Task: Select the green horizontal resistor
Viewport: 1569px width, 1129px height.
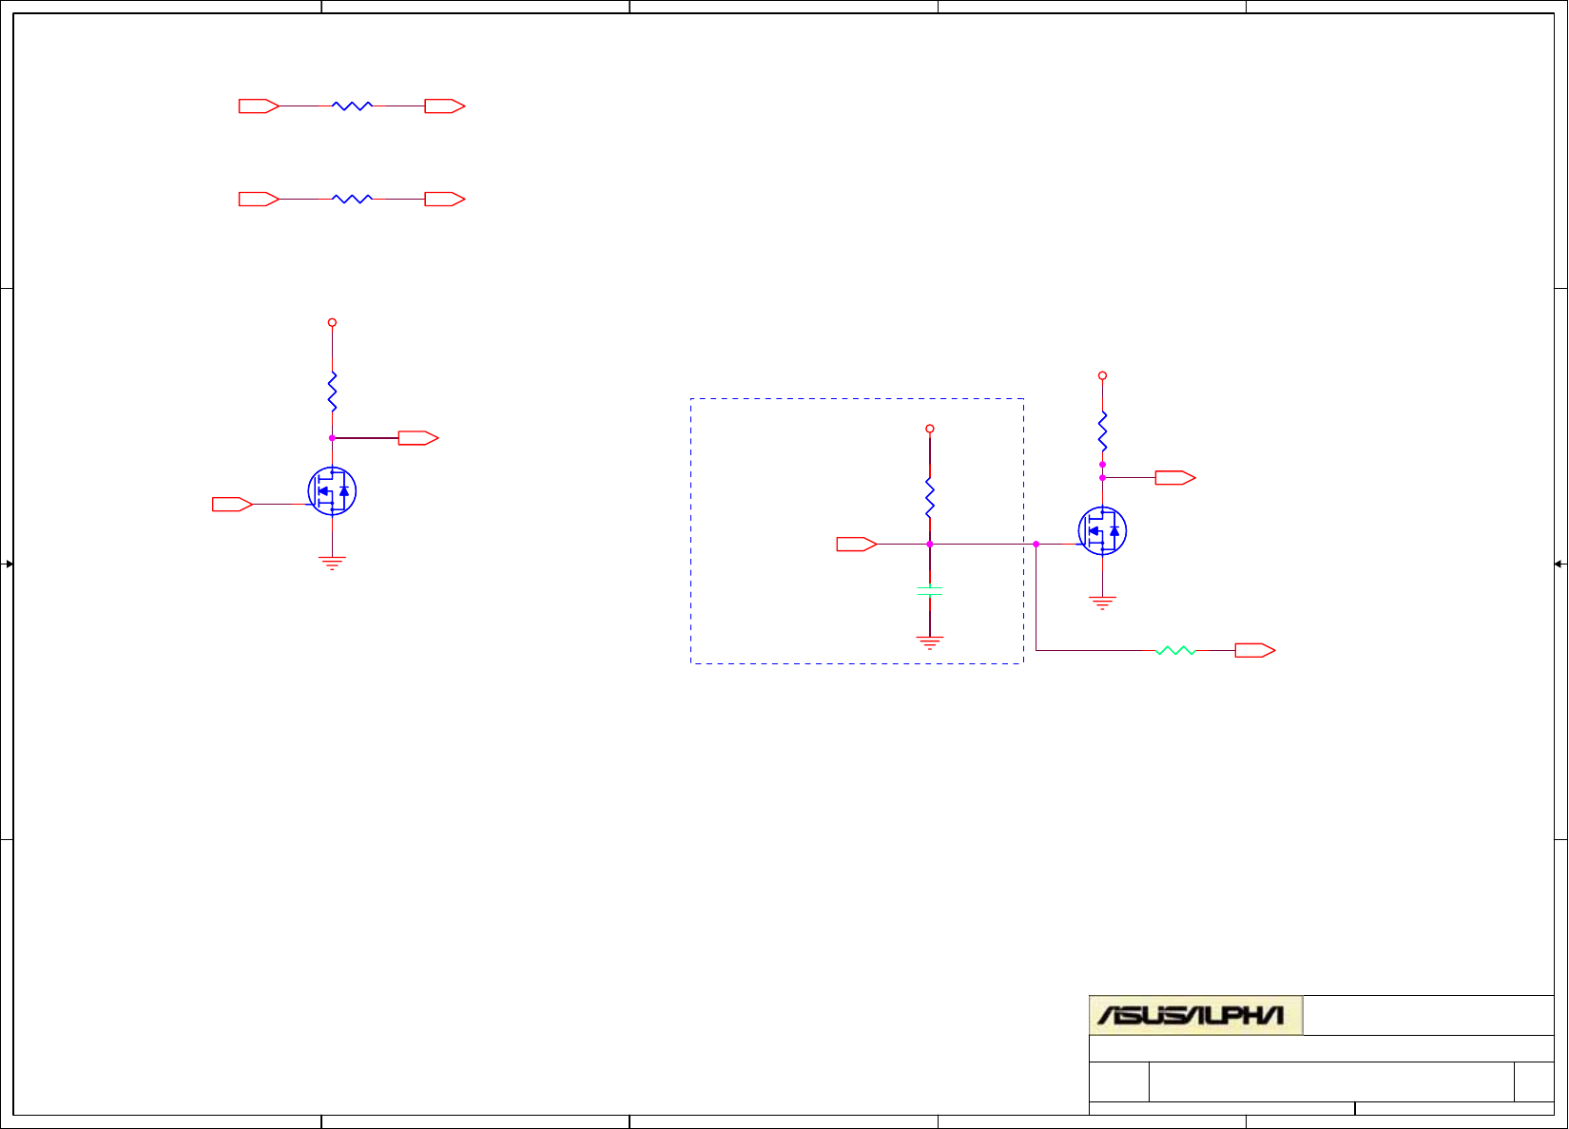Action: [x=1175, y=651]
